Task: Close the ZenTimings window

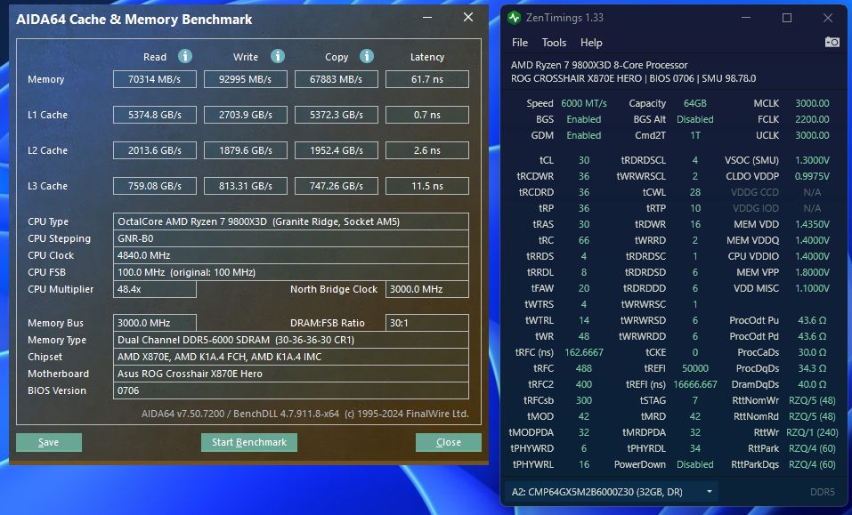Action: point(828,18)
